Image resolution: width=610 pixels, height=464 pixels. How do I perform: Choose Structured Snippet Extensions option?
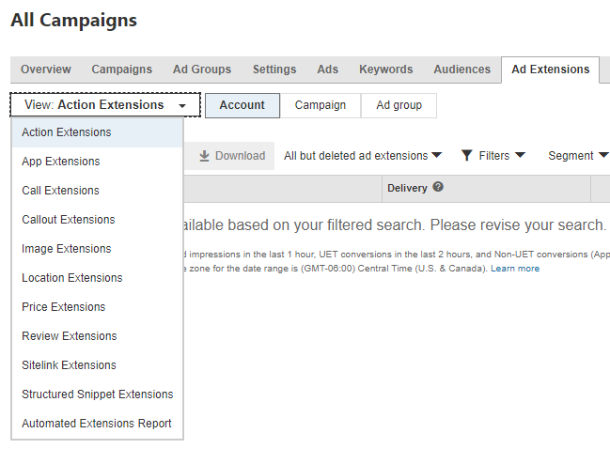(x=97, y=394)
